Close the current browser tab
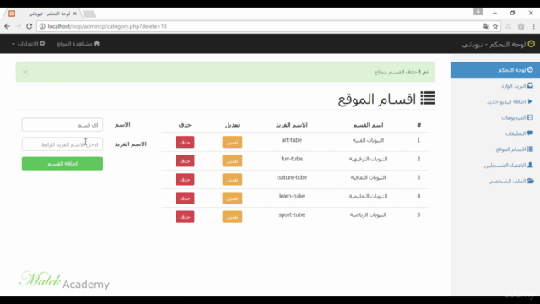 click(75, 14)
